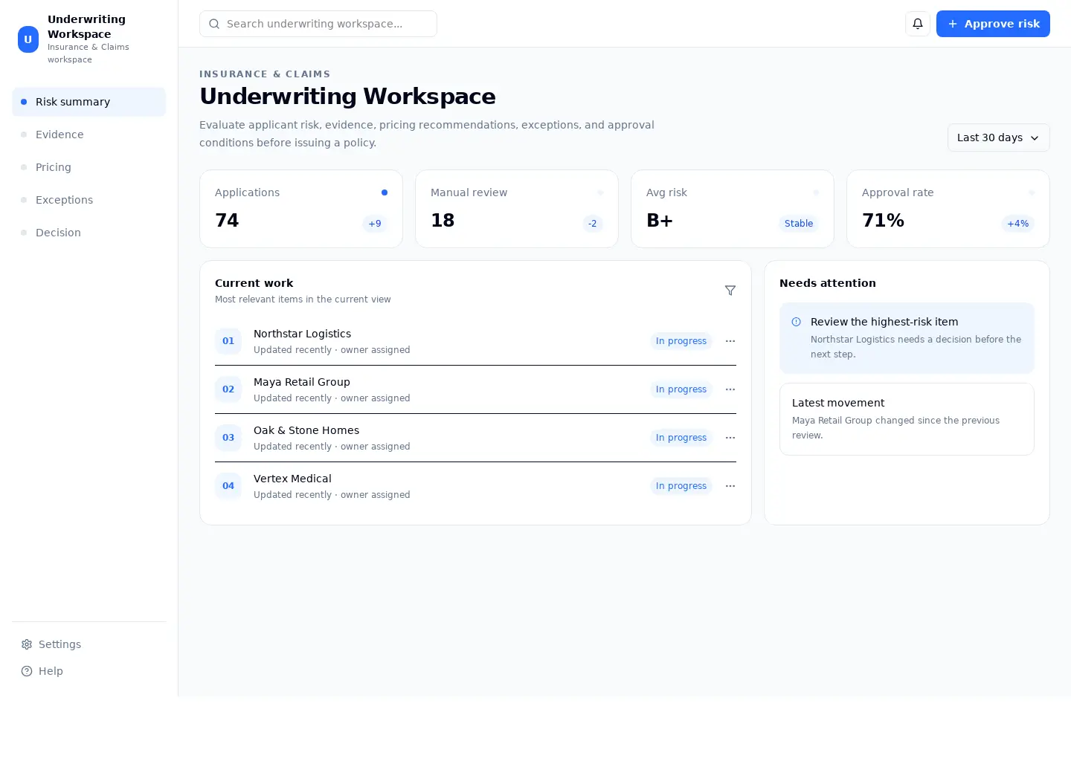
Task: Go to Evidence section
Action: click(x=89, y=135)
